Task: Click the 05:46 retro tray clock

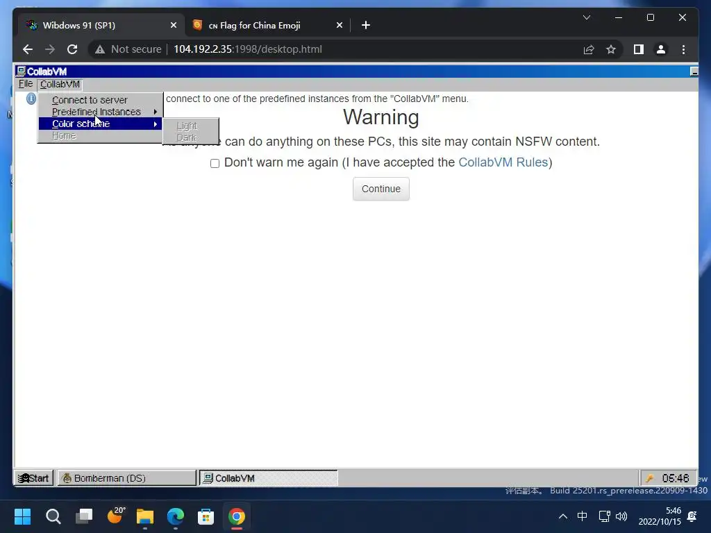Action: pos(675,478)
